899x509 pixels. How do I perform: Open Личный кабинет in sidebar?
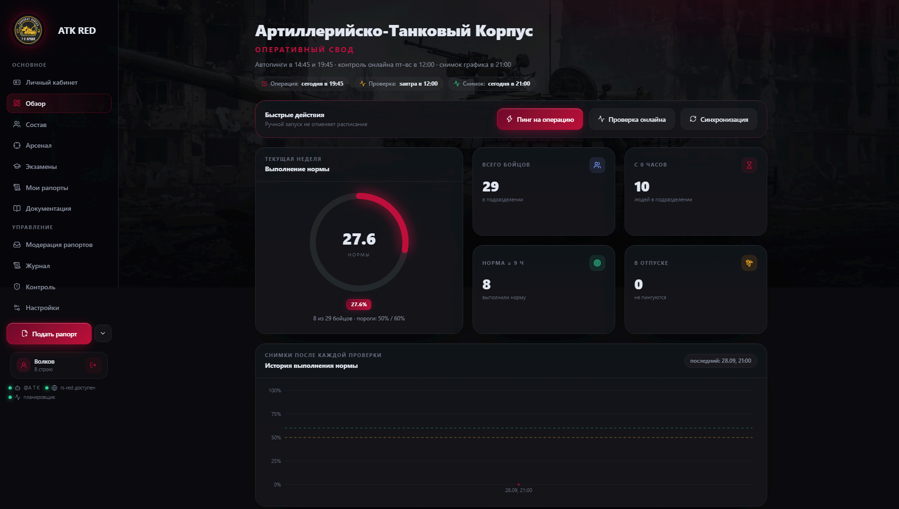pyautogui.click(x=59, y=82)
